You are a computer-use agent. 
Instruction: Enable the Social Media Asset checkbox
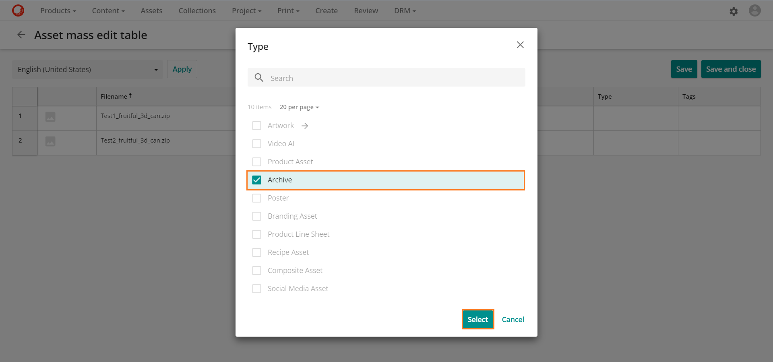[x=256, y=289]
